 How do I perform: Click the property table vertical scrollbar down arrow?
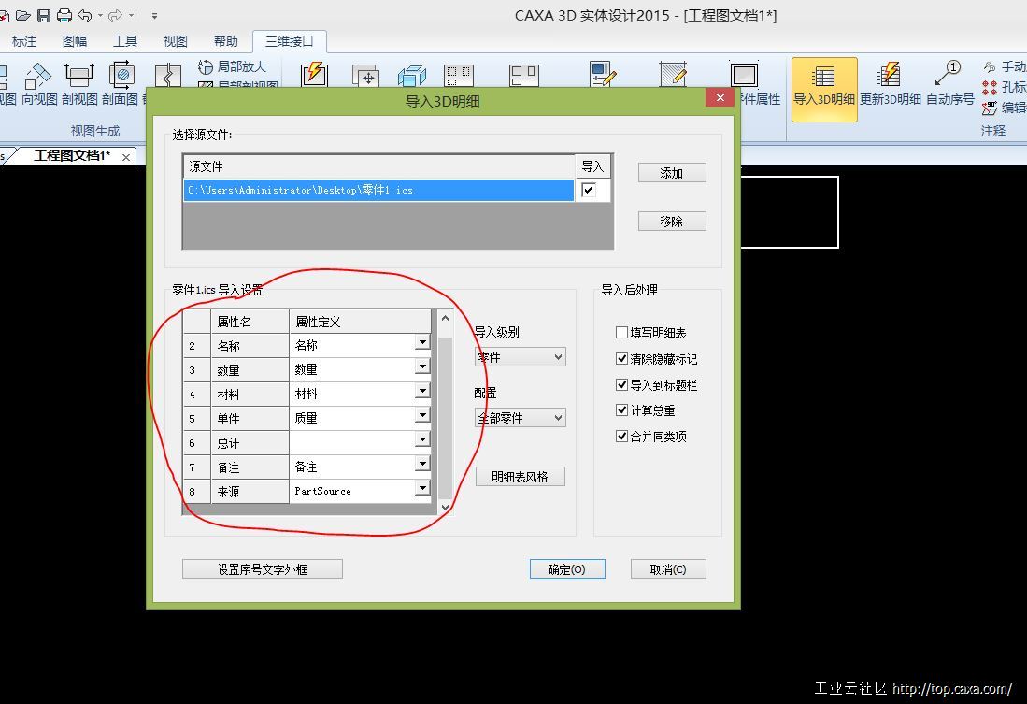(x=445, y=507)
